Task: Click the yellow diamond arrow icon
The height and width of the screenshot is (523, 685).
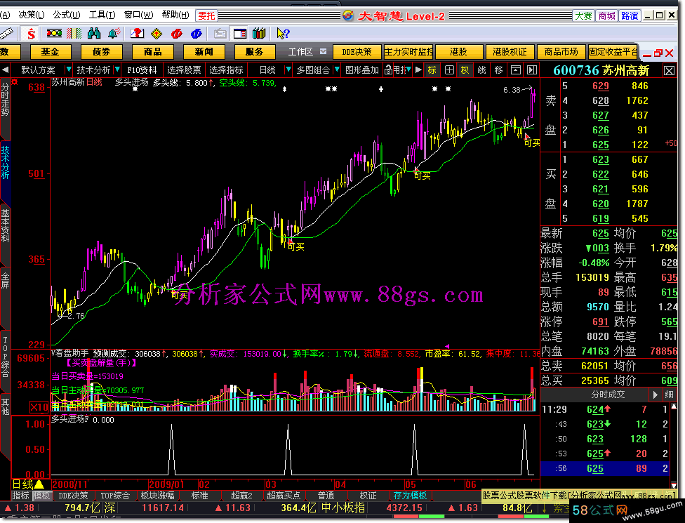Action: click(x=157, y=34)
